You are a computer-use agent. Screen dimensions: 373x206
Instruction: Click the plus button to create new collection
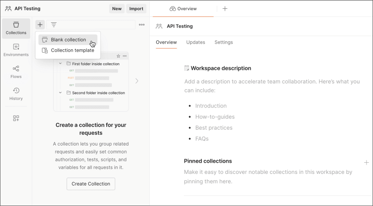click(x=40, y=25)
